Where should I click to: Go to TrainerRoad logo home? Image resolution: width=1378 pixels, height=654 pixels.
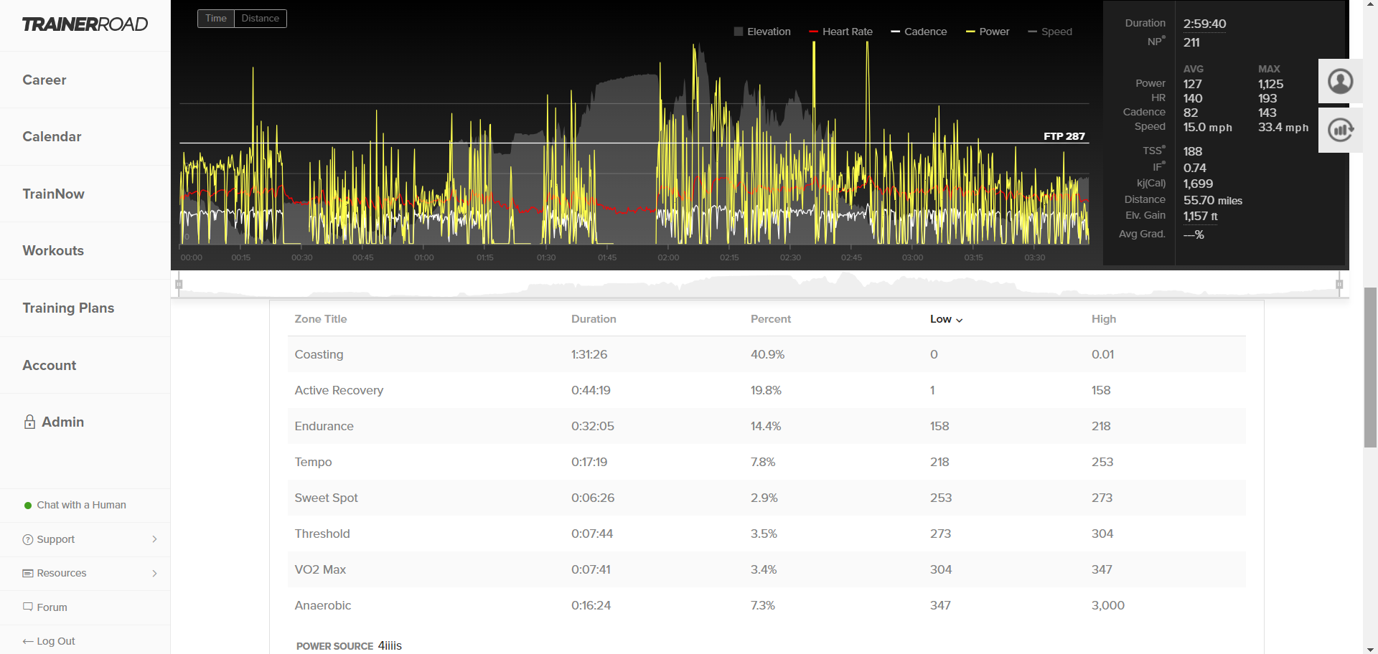85,24
